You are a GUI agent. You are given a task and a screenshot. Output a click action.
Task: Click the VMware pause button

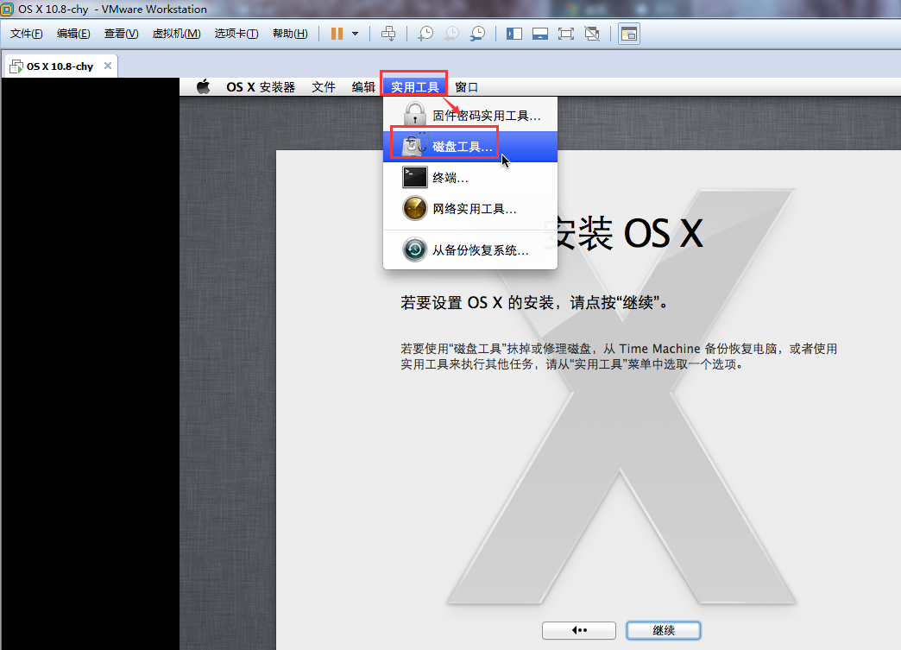[337, 34]
